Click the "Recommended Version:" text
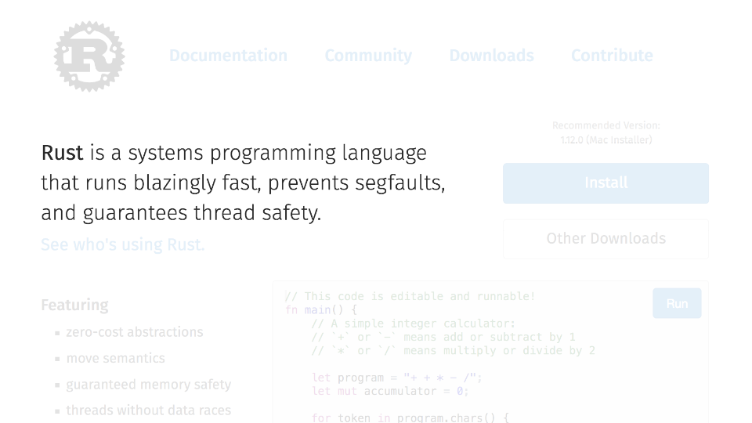 click(606, 125)
